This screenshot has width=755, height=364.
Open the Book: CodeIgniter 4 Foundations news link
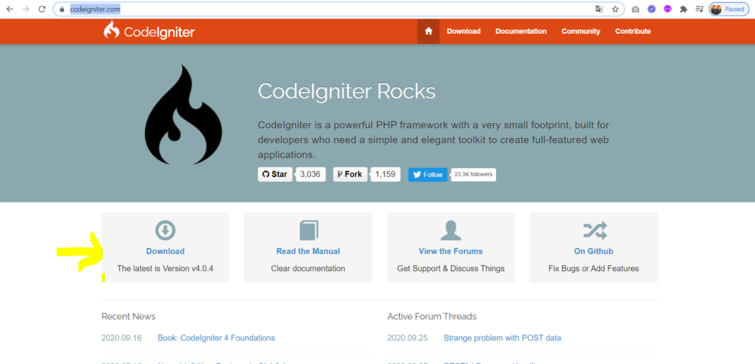pyautogui.click(x=216, y=338)
